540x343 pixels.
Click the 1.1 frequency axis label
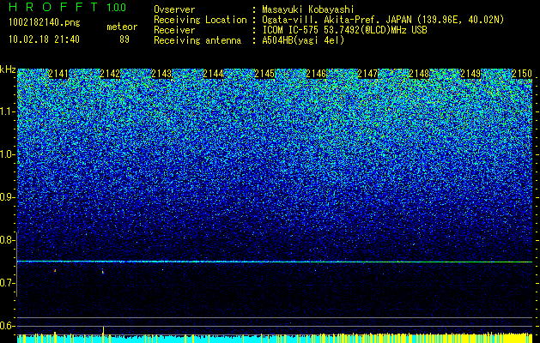tap(8, 111)
